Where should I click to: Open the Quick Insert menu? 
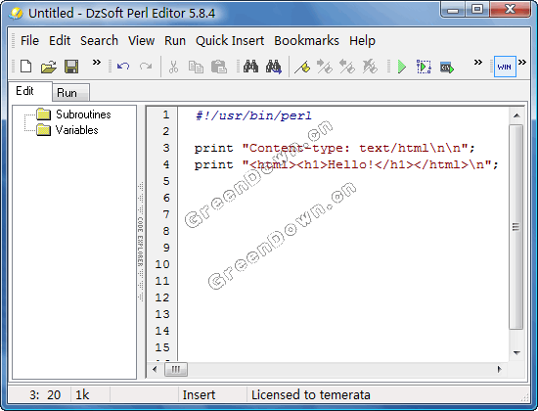click(230, 40)
